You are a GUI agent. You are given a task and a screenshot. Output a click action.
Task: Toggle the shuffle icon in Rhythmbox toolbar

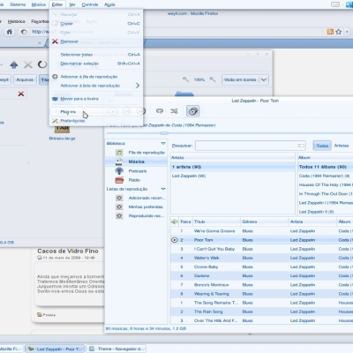coord(174,111)
